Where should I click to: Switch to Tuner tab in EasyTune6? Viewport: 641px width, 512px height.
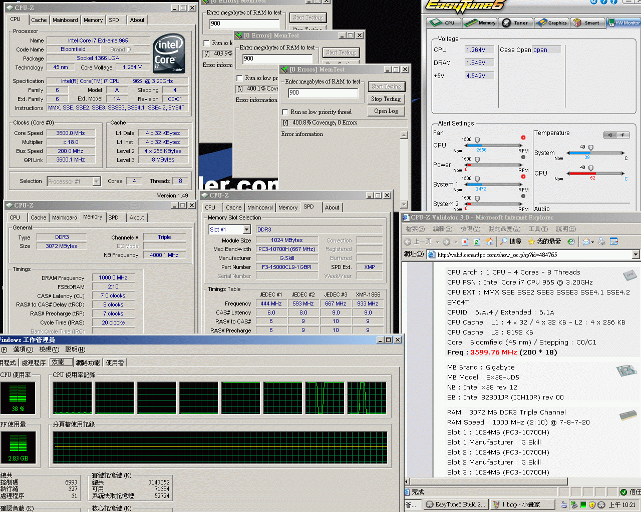(x=515, y=22)
